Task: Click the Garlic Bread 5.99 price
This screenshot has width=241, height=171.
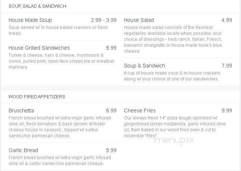Action: [111, 150]
